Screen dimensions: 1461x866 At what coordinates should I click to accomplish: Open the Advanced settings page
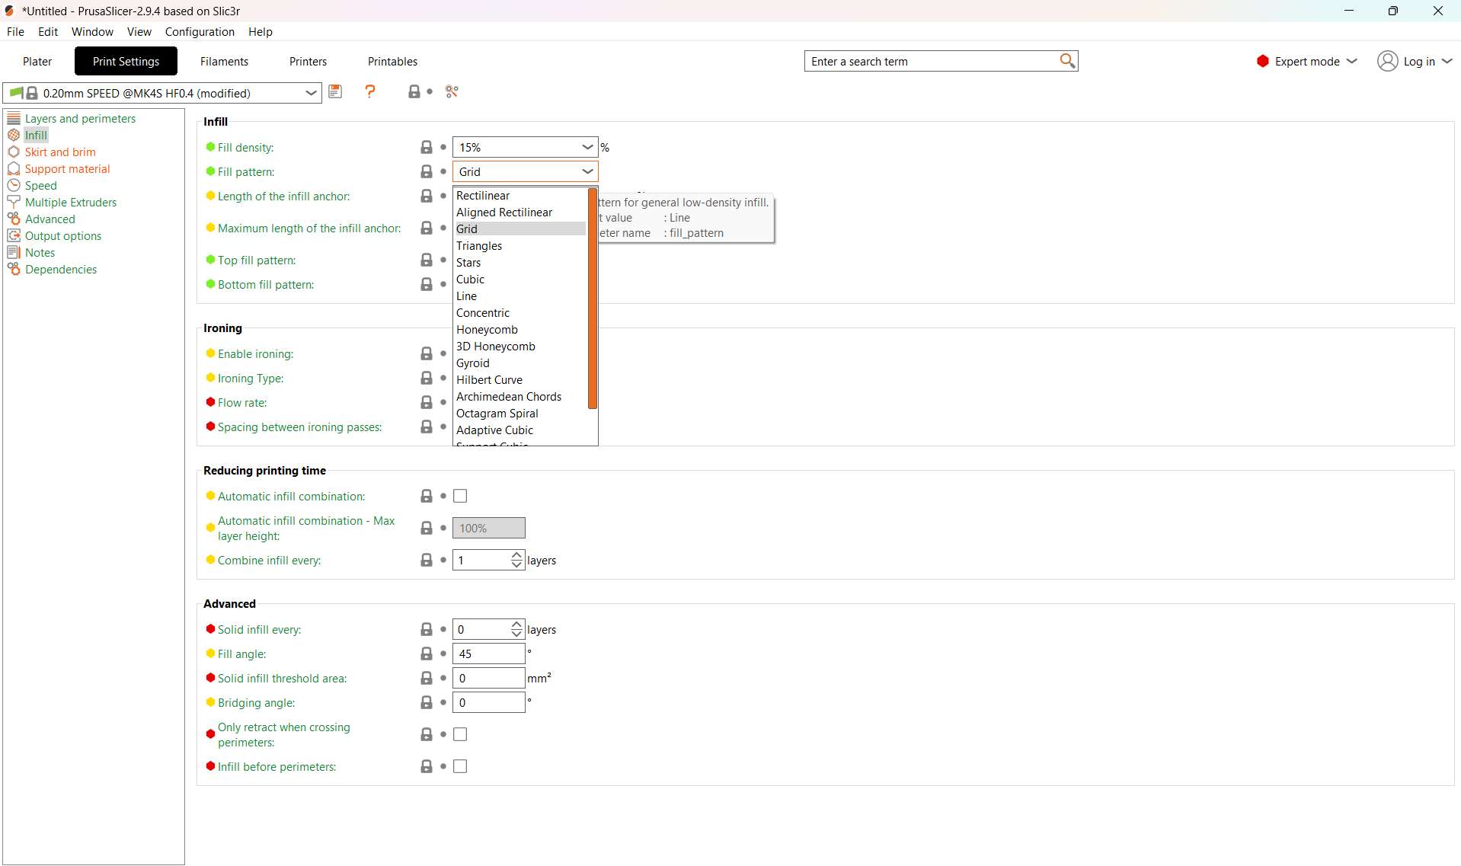[50, 219]
